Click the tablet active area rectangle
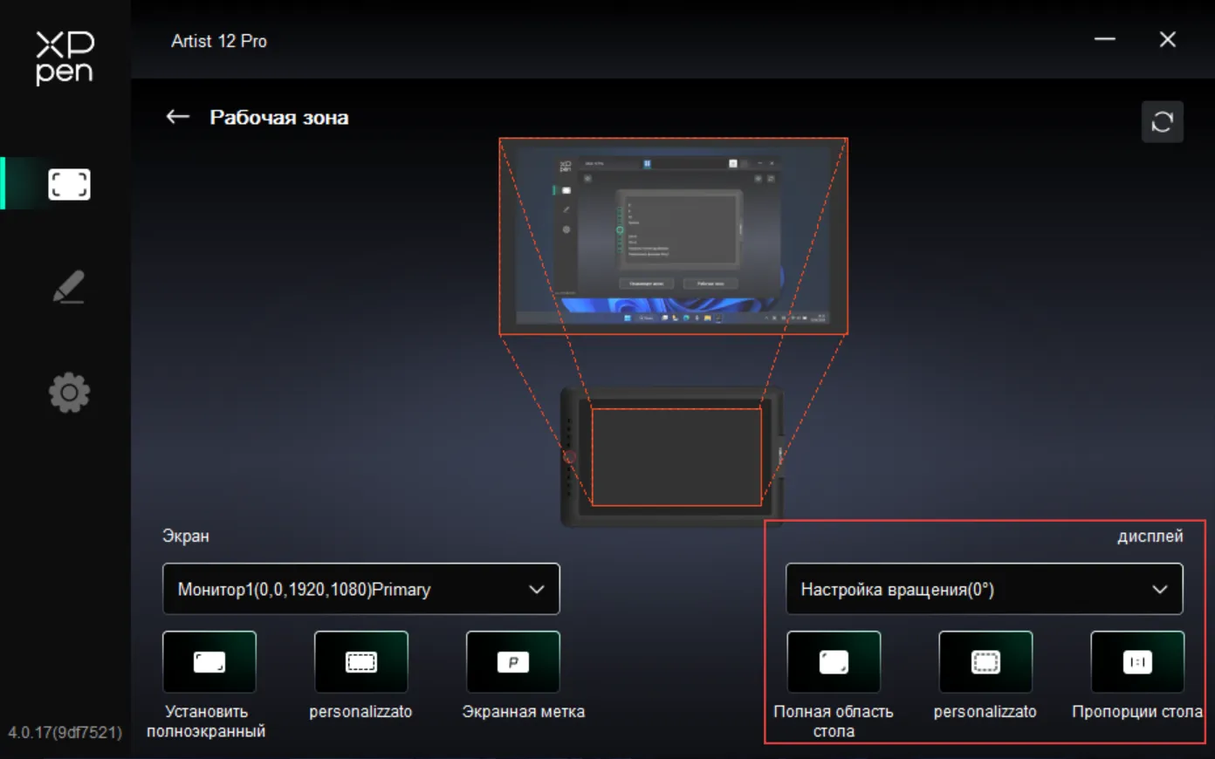The width and height of the screenshot is (1215, 759). point(676,456)
